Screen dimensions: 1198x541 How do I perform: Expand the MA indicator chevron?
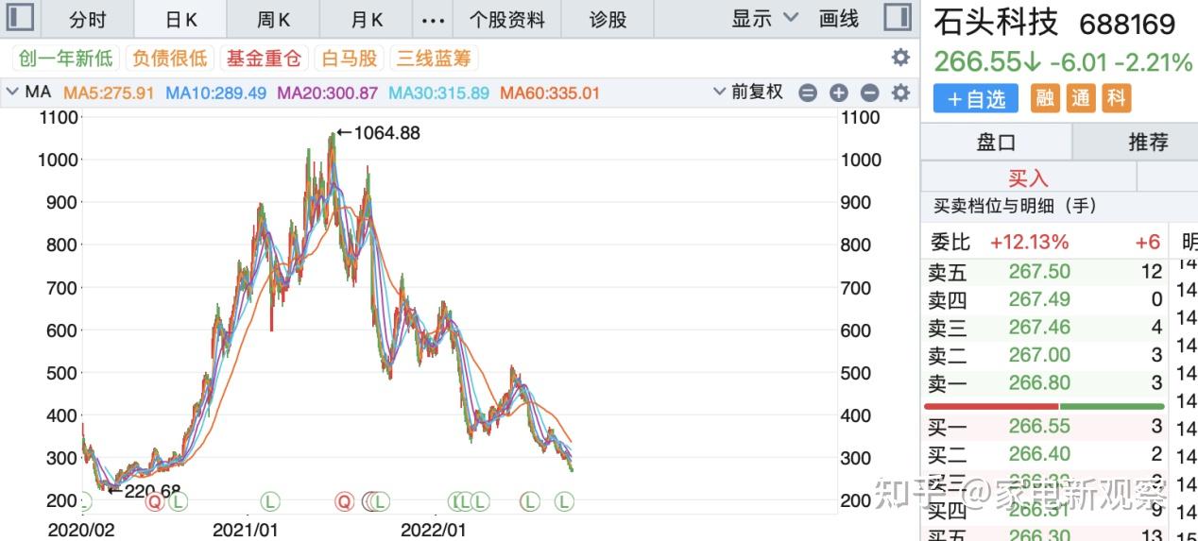point(12,93)
